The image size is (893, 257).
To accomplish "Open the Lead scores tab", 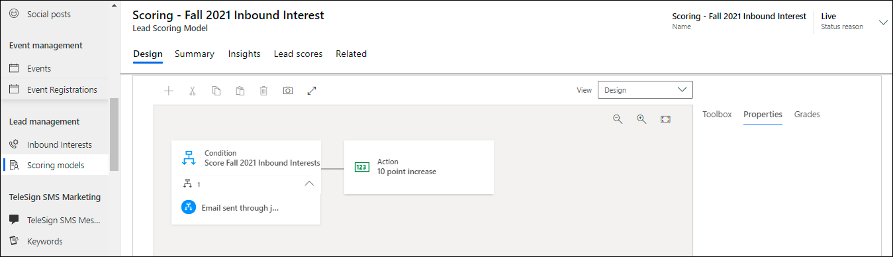I will 299,54.
